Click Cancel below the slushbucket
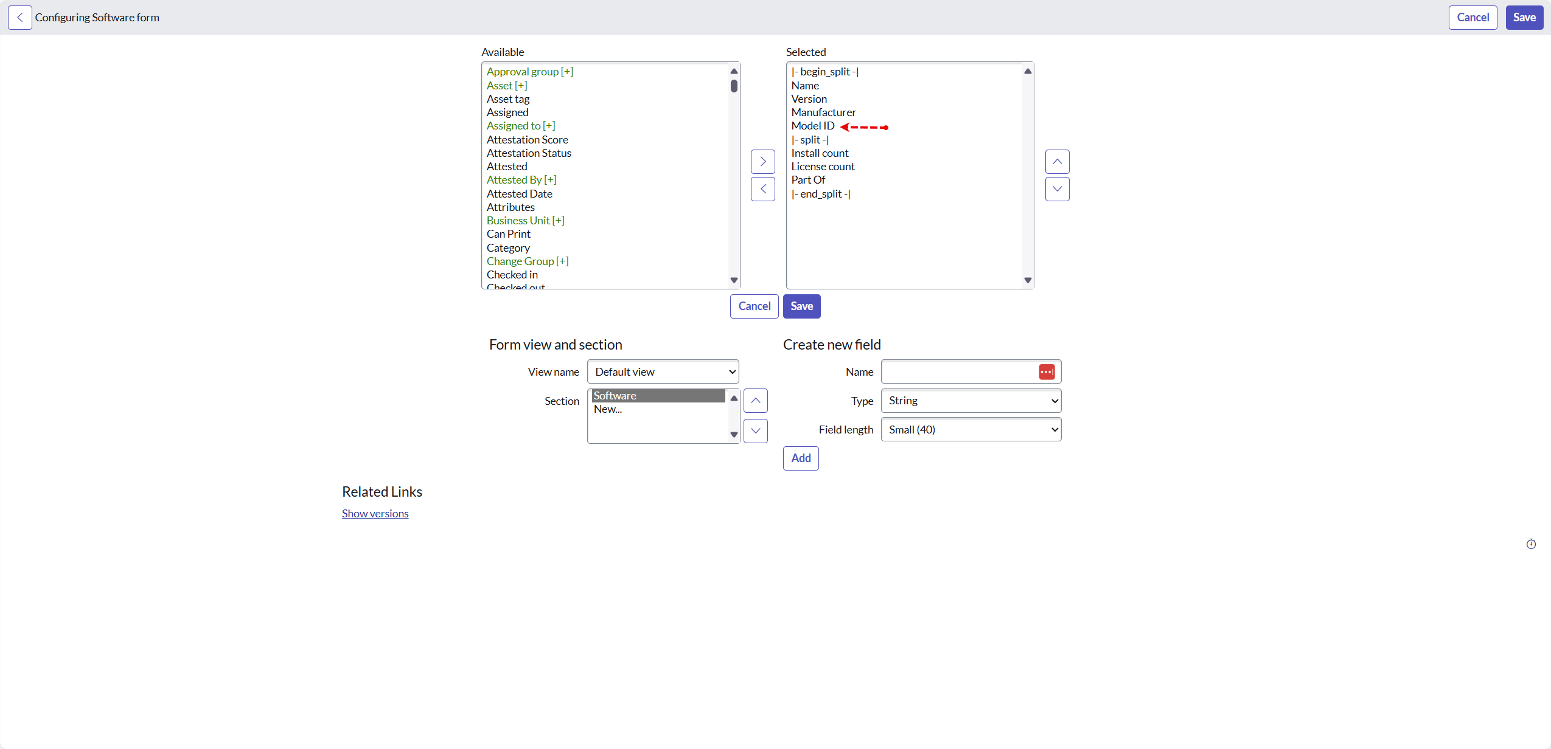 pyautogui.click(x=754, y=306)
